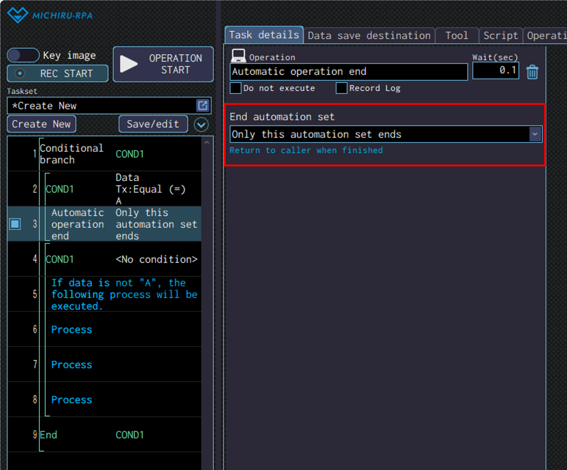
Task: Toggle the Key image switch
Action: [23, 56]
